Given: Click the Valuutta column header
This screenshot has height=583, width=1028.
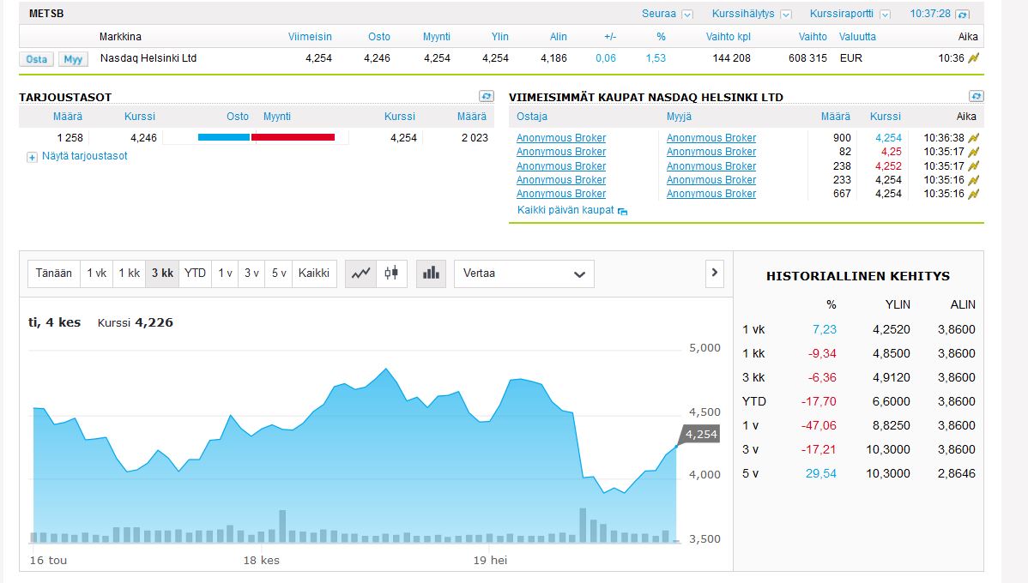Looking at the screenshot, I should point(857,38).
